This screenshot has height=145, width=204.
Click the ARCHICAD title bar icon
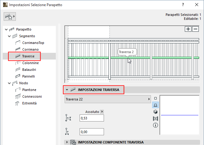click(x=5, y=5)
